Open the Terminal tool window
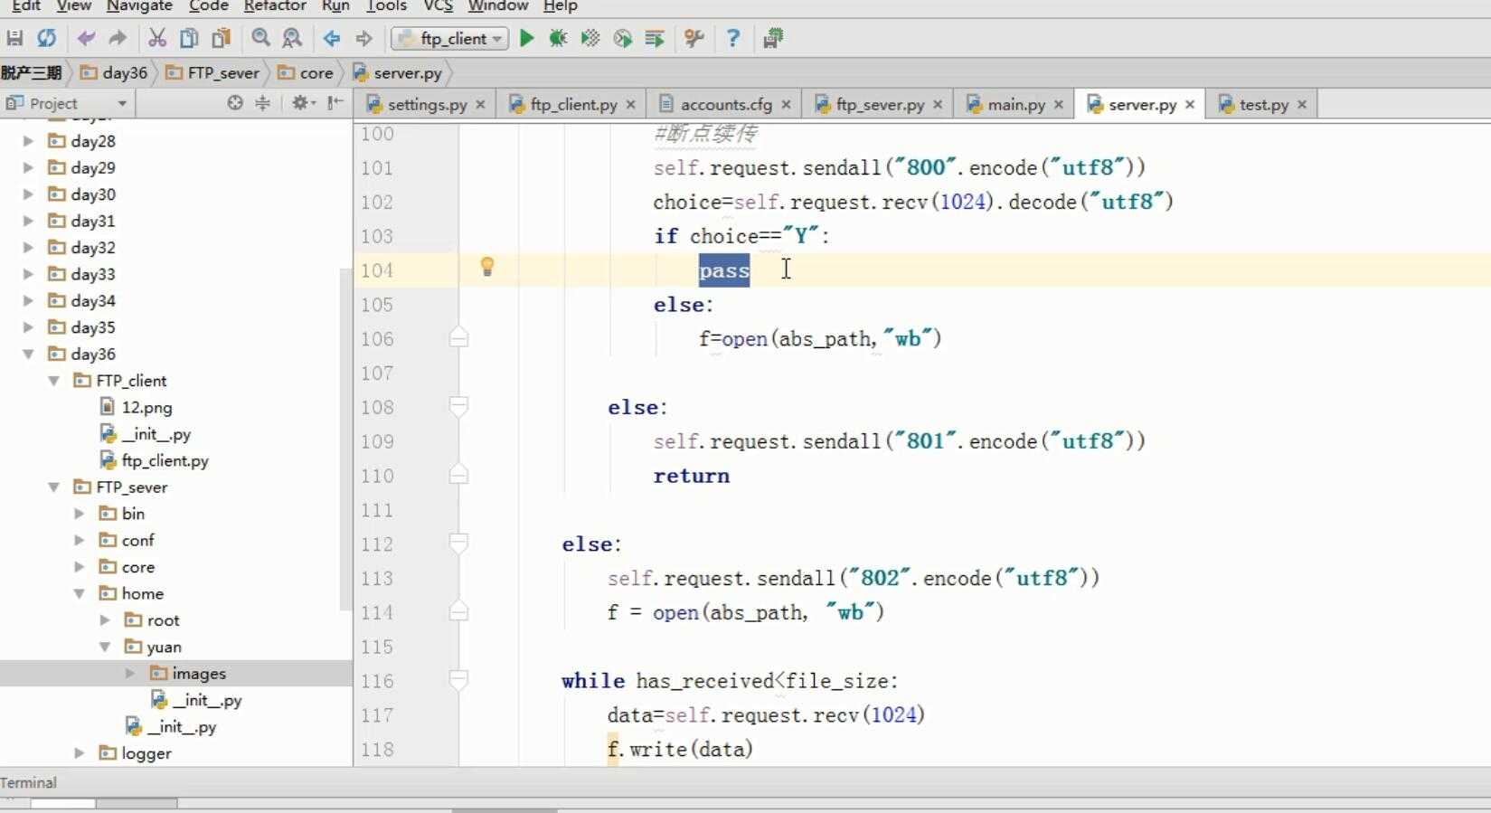Image resolution: width=1491 pixels, height=813 pixels. [29, 783]
